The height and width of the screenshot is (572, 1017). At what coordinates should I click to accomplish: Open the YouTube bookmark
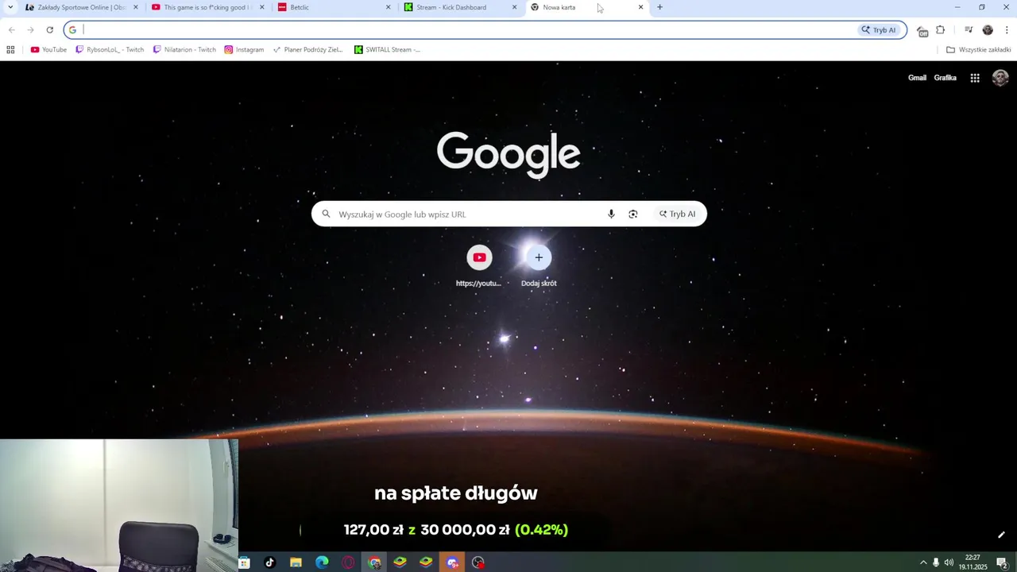pyautogui.click(x=48, y=49)
